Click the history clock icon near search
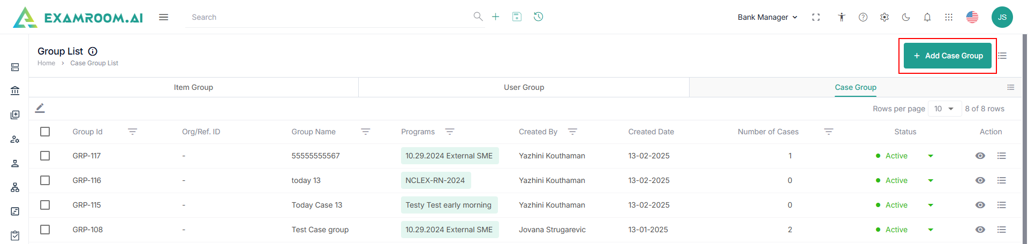 click(539, 17)
